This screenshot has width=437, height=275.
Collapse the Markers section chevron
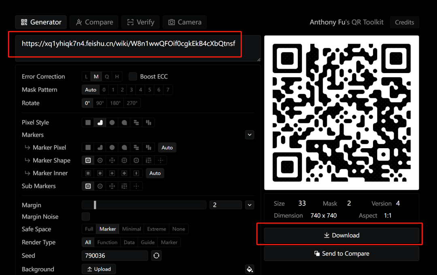click(249, 135)
